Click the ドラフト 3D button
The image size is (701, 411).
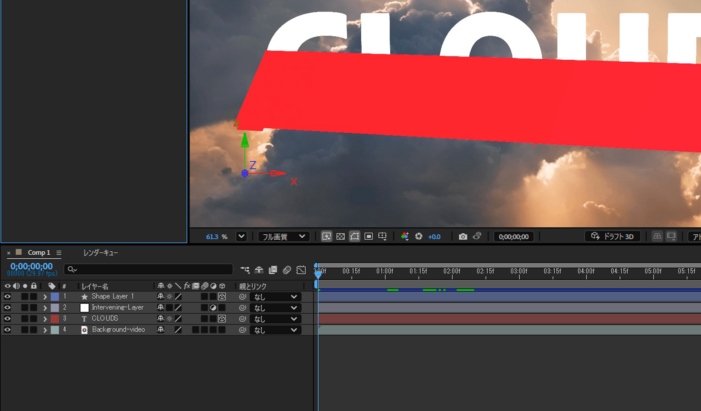click(612, 237)
